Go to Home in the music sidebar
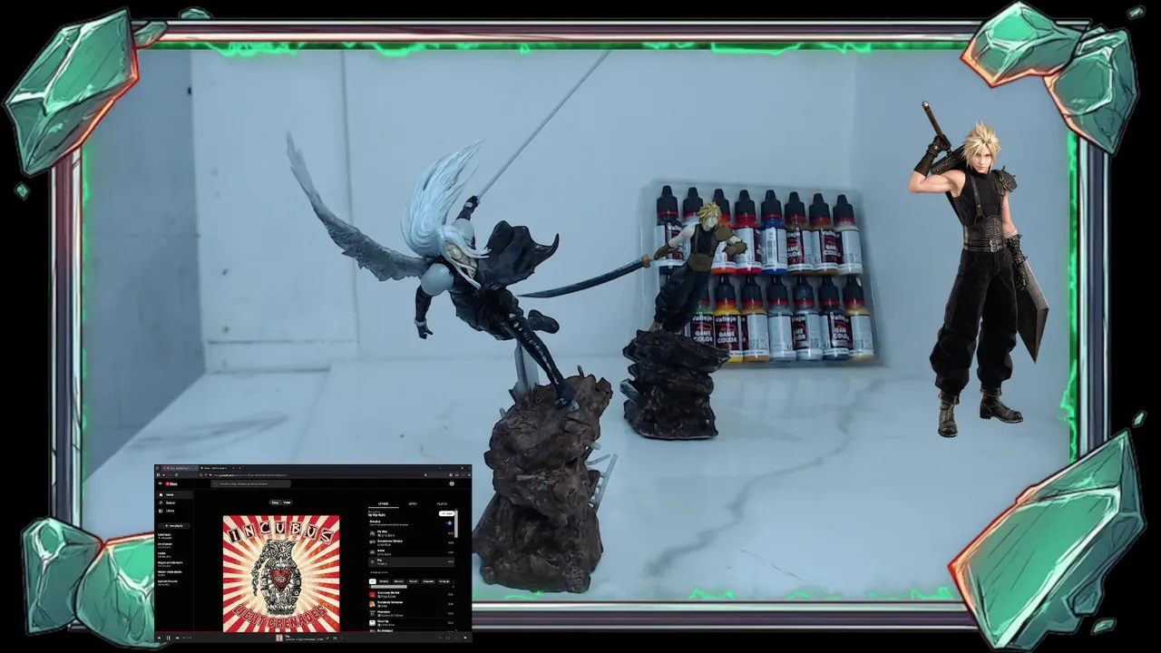The width and height of the screenshot is (1161, 653). [174, 495]
